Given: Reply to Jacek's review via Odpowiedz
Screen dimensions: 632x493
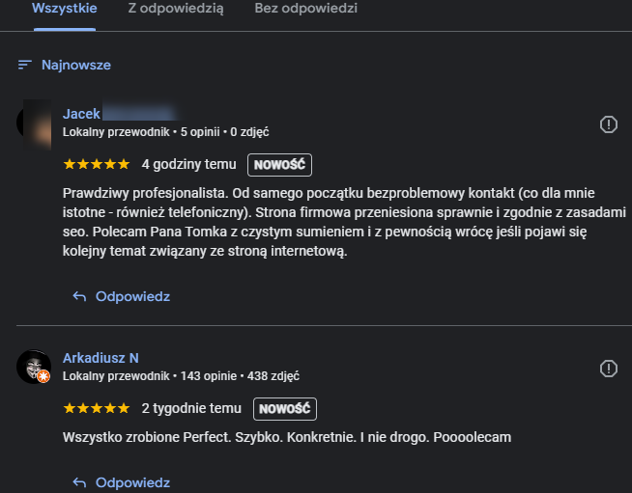Looking at the screenshot, I should 132,296.
